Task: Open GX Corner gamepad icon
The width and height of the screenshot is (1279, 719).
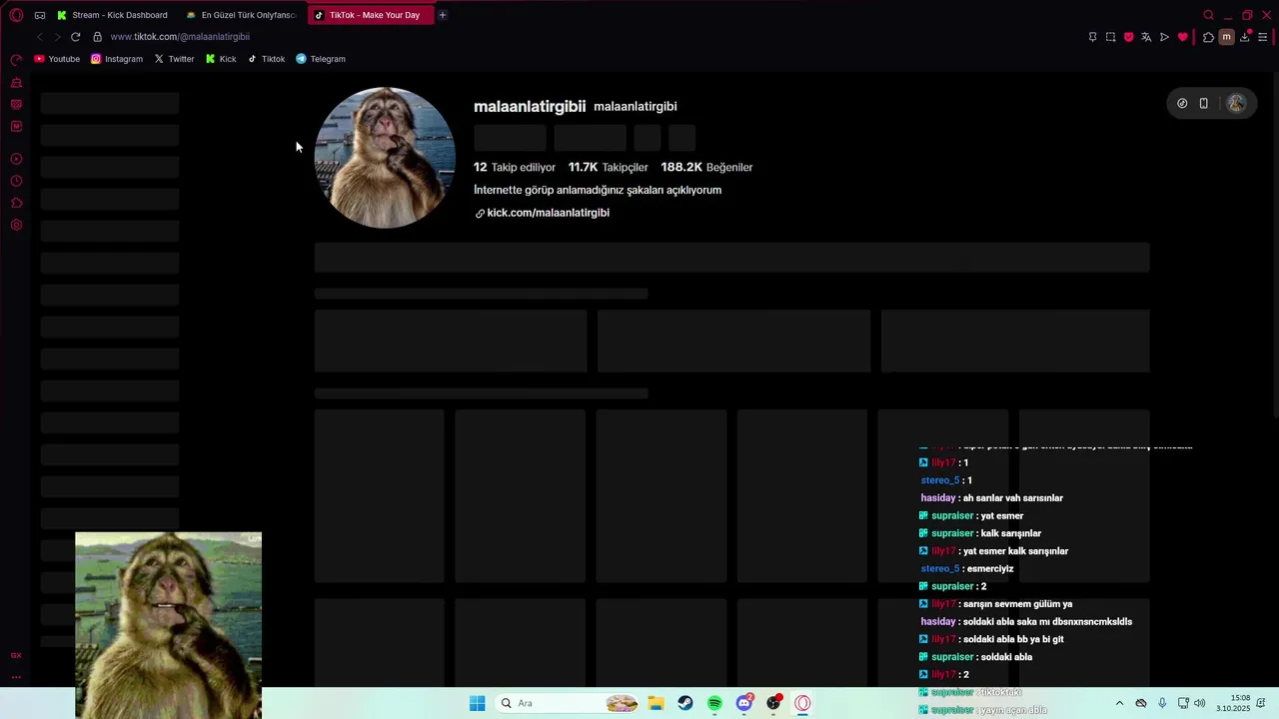Action: (40, 15)
